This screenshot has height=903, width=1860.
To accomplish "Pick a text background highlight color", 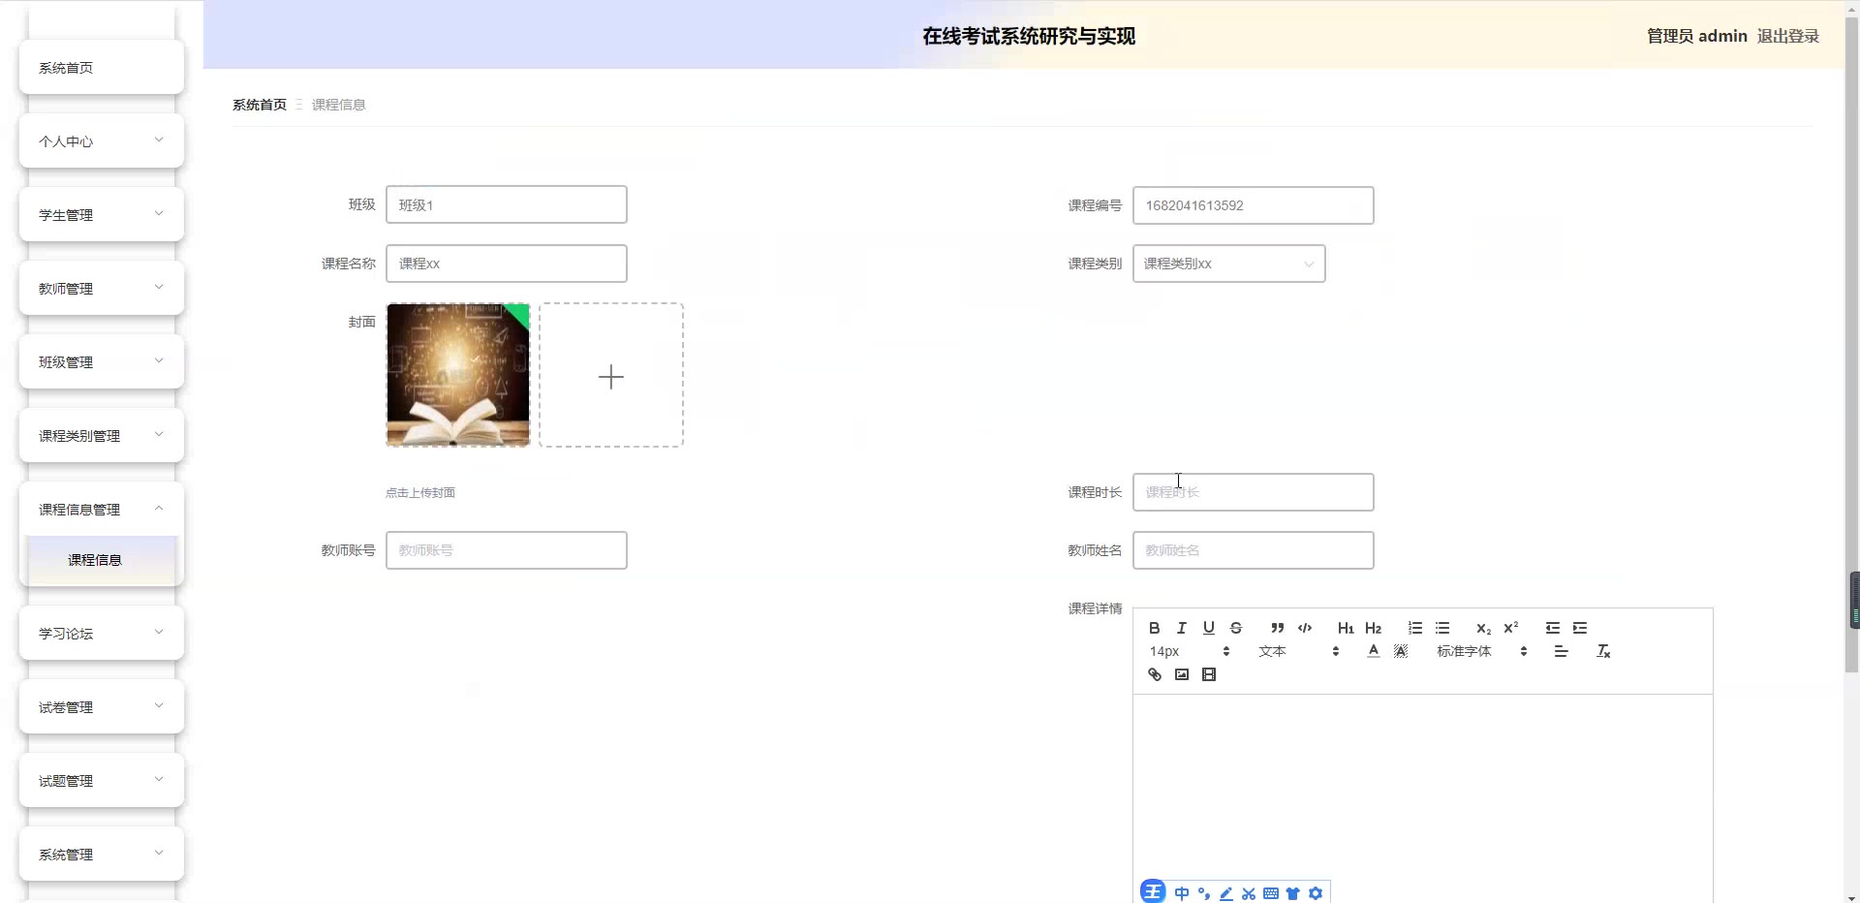I will 1400,651.
